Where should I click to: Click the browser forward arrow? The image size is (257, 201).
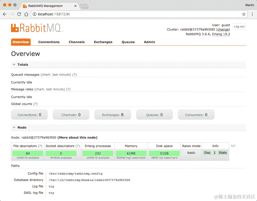[12, 14]
